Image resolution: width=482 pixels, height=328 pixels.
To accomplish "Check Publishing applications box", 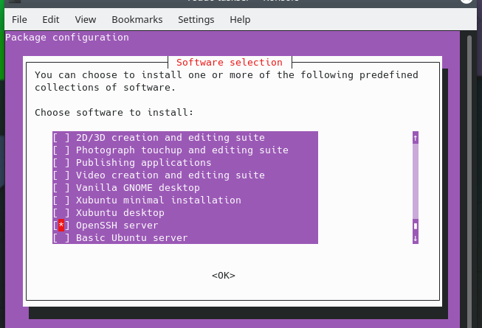I will pyautogui.click(x=61, y=163).
